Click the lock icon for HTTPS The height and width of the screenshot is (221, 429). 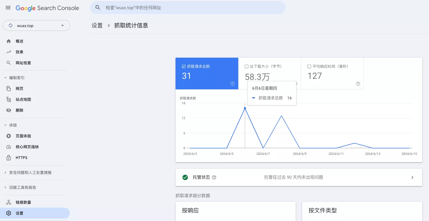click(x=9, y=158)
